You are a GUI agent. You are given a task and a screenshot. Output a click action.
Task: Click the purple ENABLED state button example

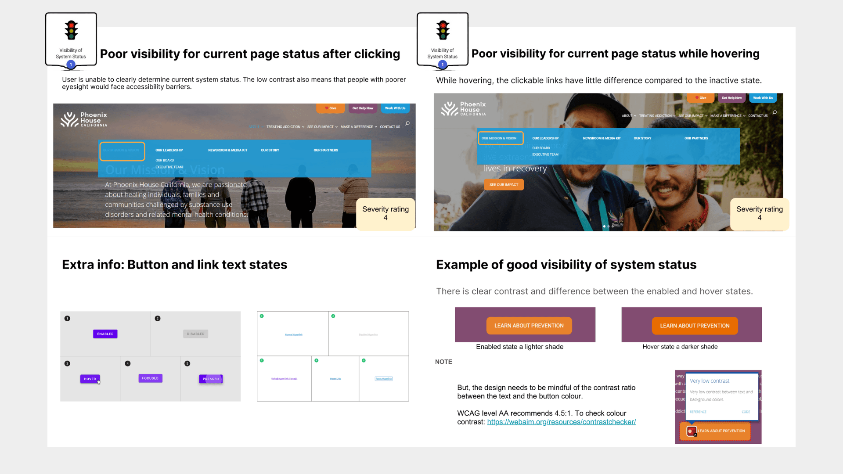point(105,334)
